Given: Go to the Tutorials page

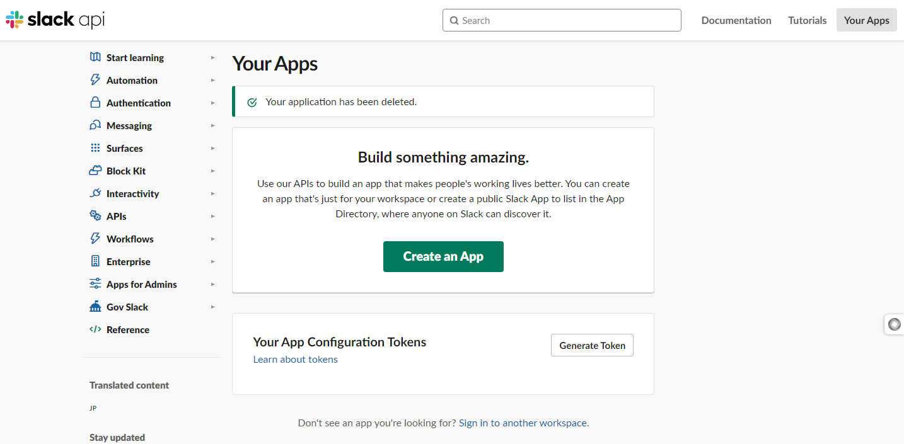Looking at the screenshot, I should click(x=807, y=20).
